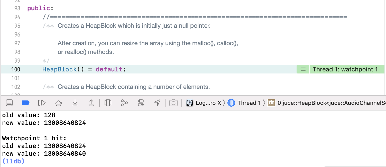This screenshot has width=386, height=167.
Task: Click the camera capture icon
Action: coord(173,103)
